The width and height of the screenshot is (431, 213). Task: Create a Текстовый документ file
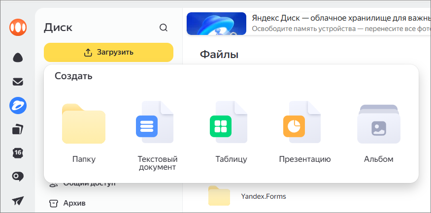coord(155,122)
